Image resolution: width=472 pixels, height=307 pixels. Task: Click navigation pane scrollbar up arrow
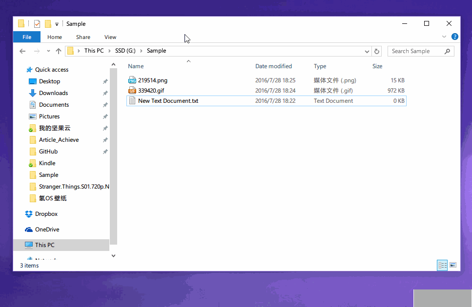pyautogui.click(x=113, y=65)
